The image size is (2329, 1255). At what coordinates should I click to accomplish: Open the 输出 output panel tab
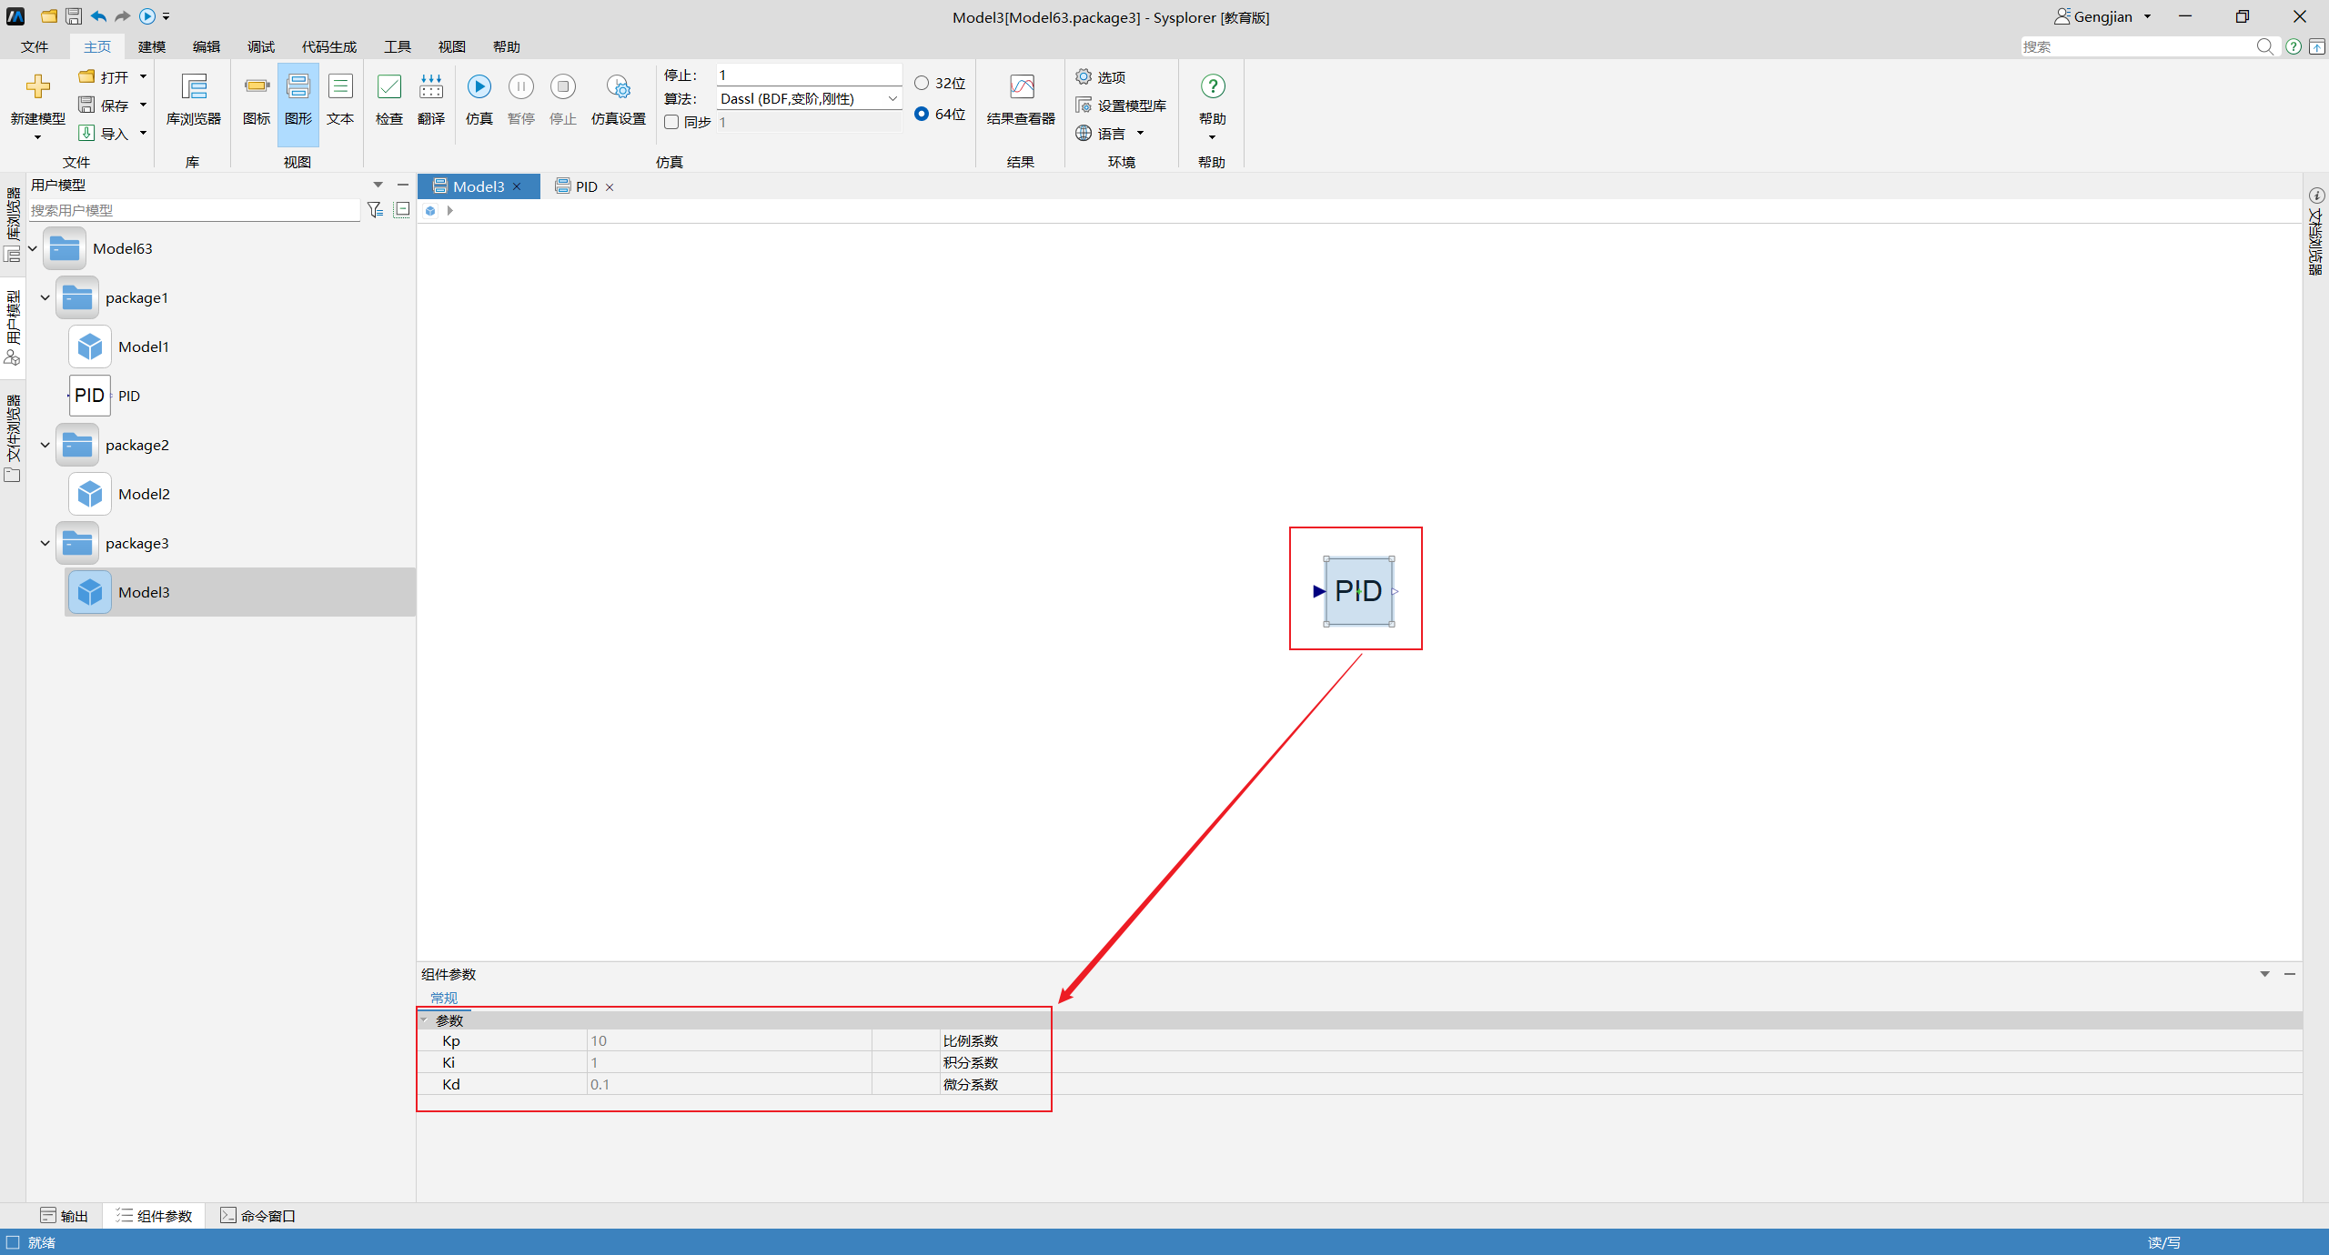[65, 1216]
